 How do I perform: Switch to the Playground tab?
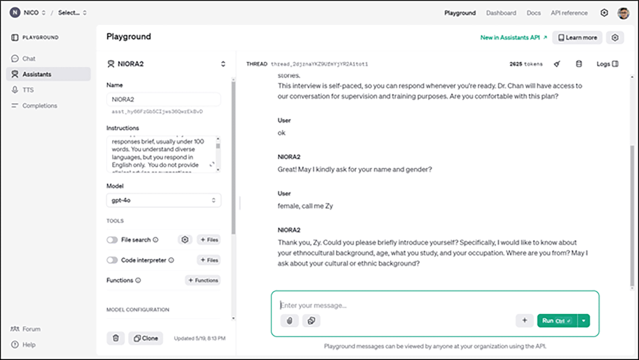coord(460,13)
